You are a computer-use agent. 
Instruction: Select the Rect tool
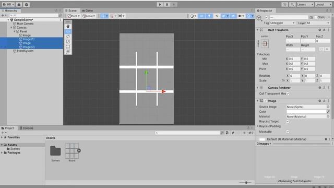pyautogui.click(x=68, y=46)
